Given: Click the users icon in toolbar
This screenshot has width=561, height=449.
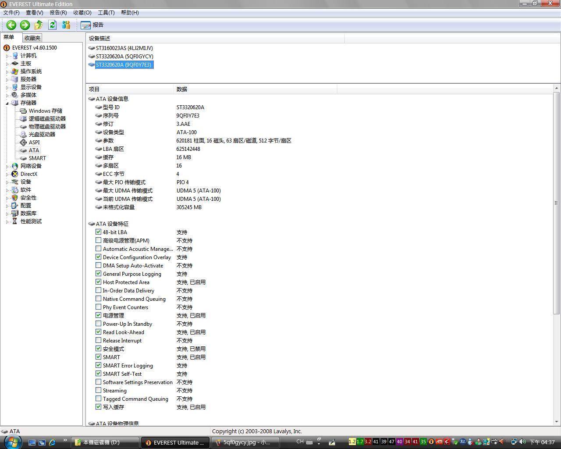Looking at the screenshot, I should click(66, 25).
